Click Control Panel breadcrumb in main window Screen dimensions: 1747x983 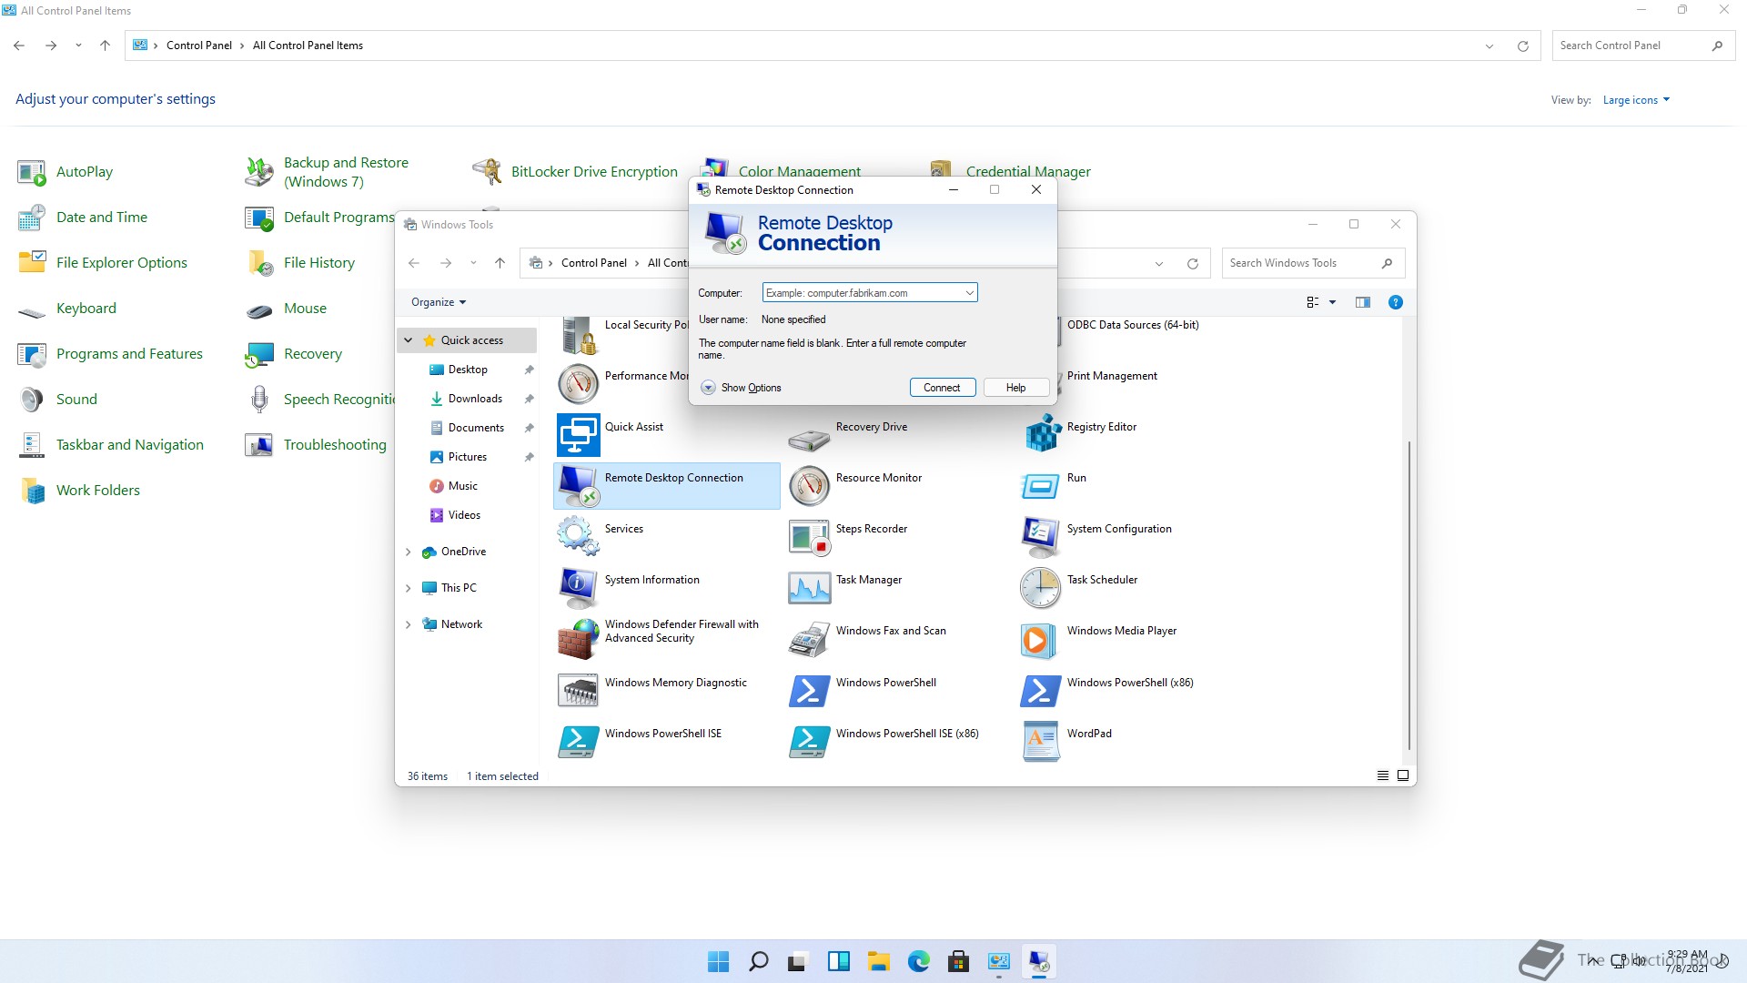[199, 46]
